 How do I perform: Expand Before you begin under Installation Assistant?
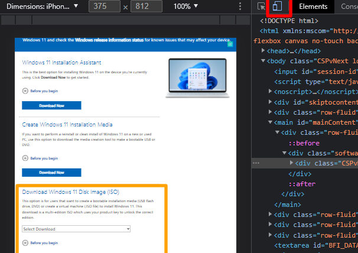[x=40, y=91]
